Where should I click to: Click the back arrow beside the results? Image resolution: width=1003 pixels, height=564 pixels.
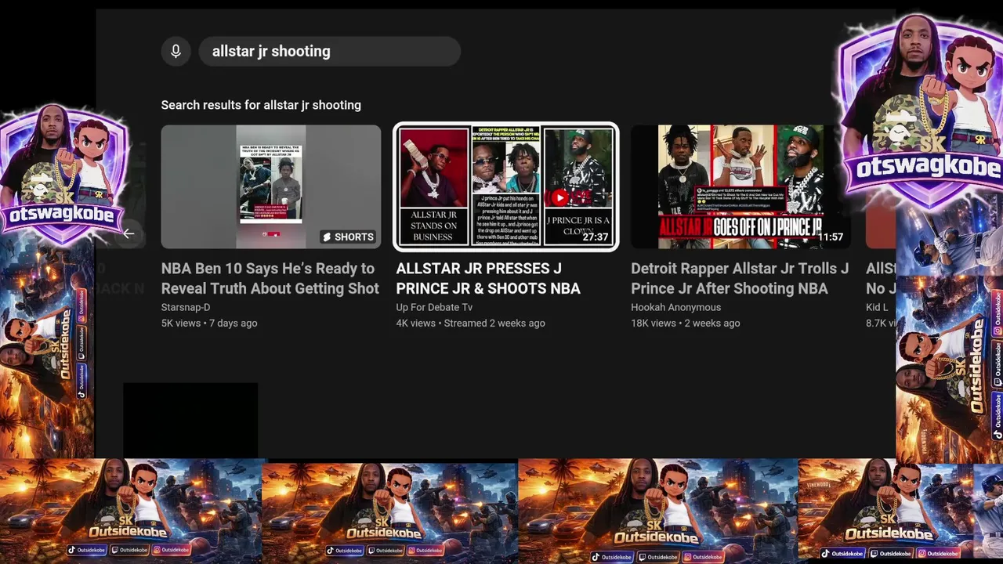129,233
